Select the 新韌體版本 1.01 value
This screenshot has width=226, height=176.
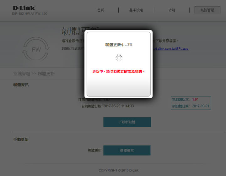195,100
